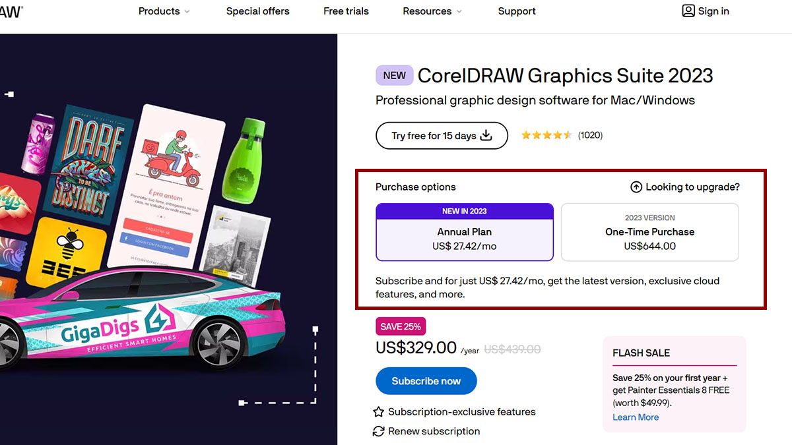The height and width of the screenshot is (445, 792).
Task: Click the NEW badge next to product title
Action: (x=394, y=75)
